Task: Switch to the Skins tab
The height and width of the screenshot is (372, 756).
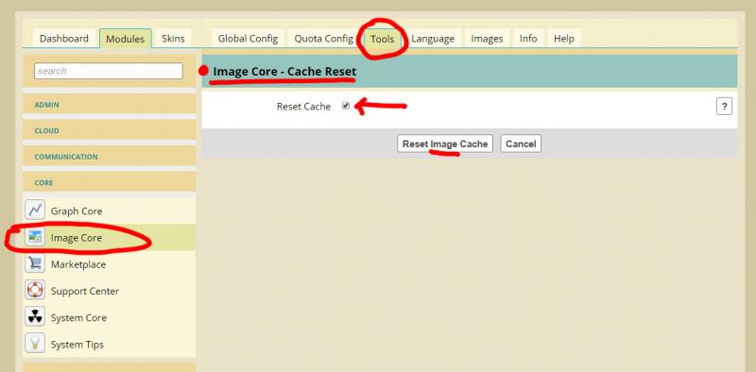Action: pyautogui.click(x=173, y=39)
